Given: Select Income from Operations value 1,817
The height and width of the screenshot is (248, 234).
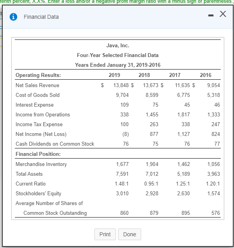Looking at the screenshot, I should tap(183, 114).
